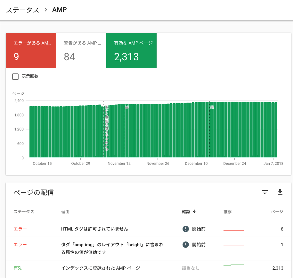This screenshot has height=278, width=293.
Task: Download the page delivery report
Action: tap(280, 192)
